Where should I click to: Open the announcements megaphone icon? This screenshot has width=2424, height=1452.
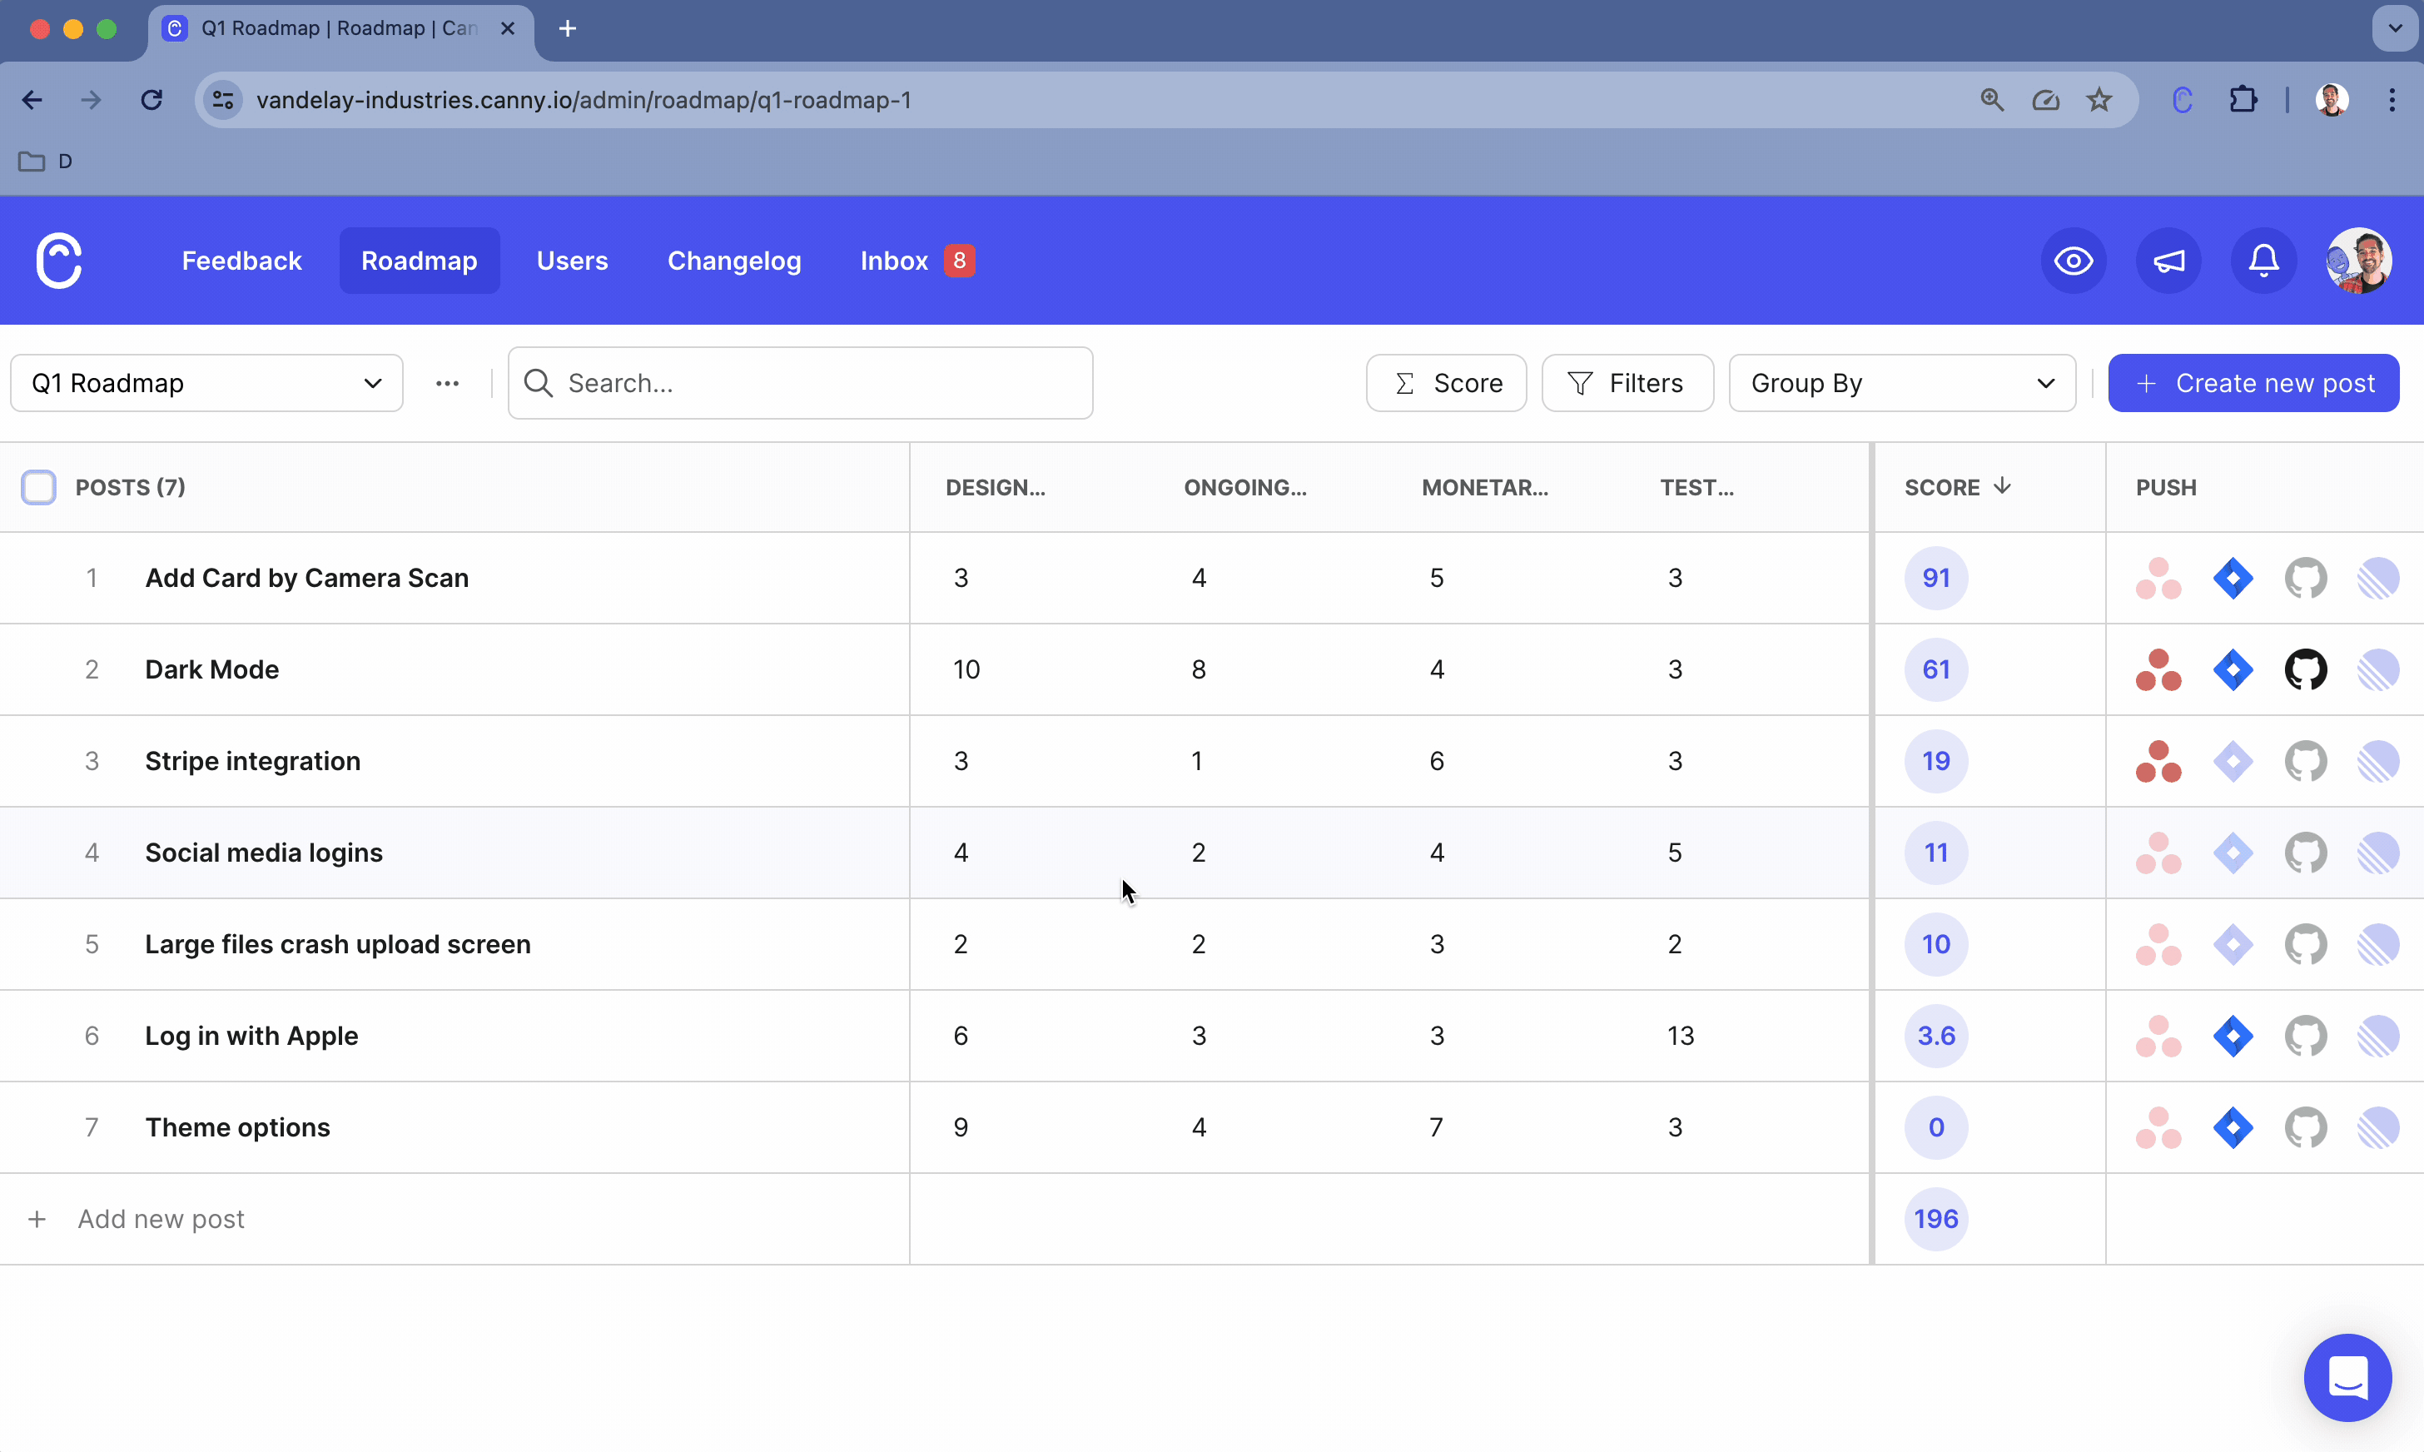[x=2168, y=261]
